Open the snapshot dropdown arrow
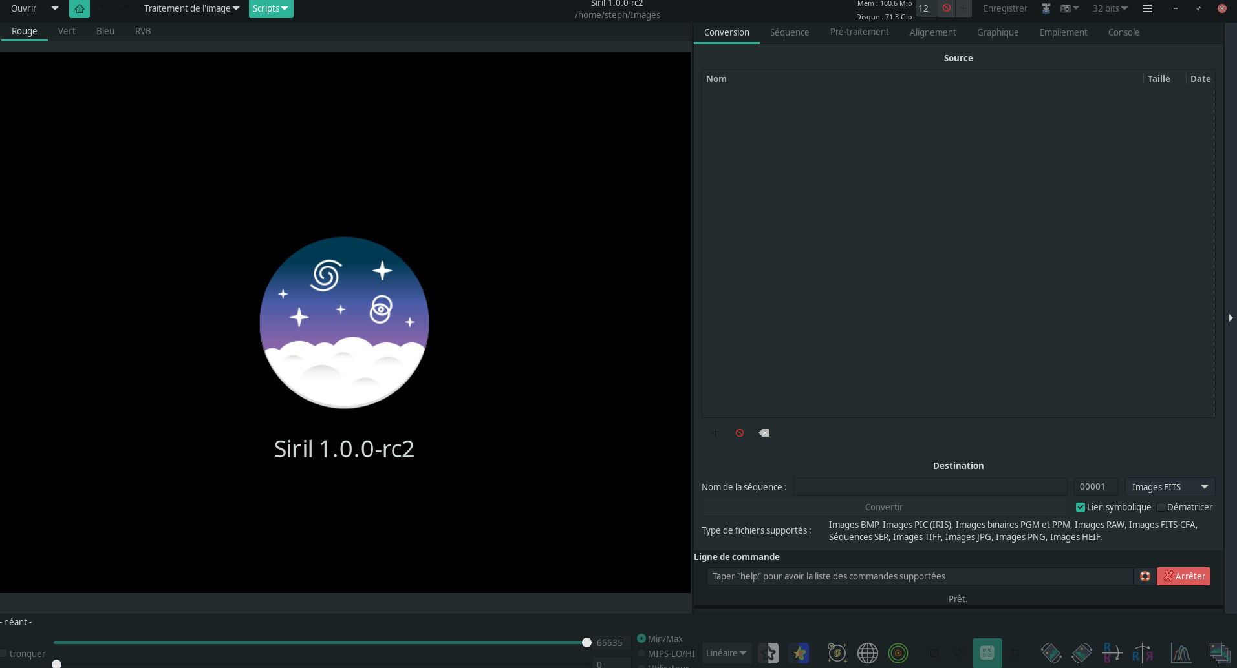Viewport: 1237px width, 668px height. [x=1076, y=8]
